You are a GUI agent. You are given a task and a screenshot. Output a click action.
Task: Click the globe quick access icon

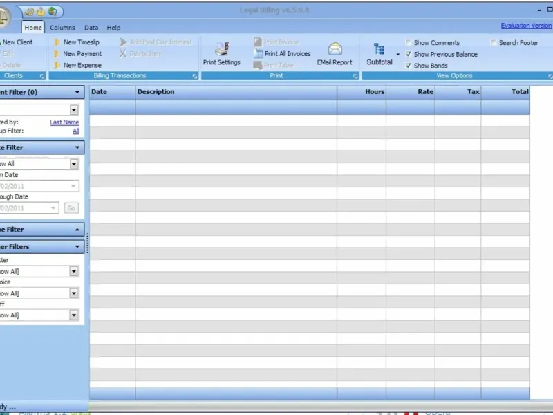53,12
